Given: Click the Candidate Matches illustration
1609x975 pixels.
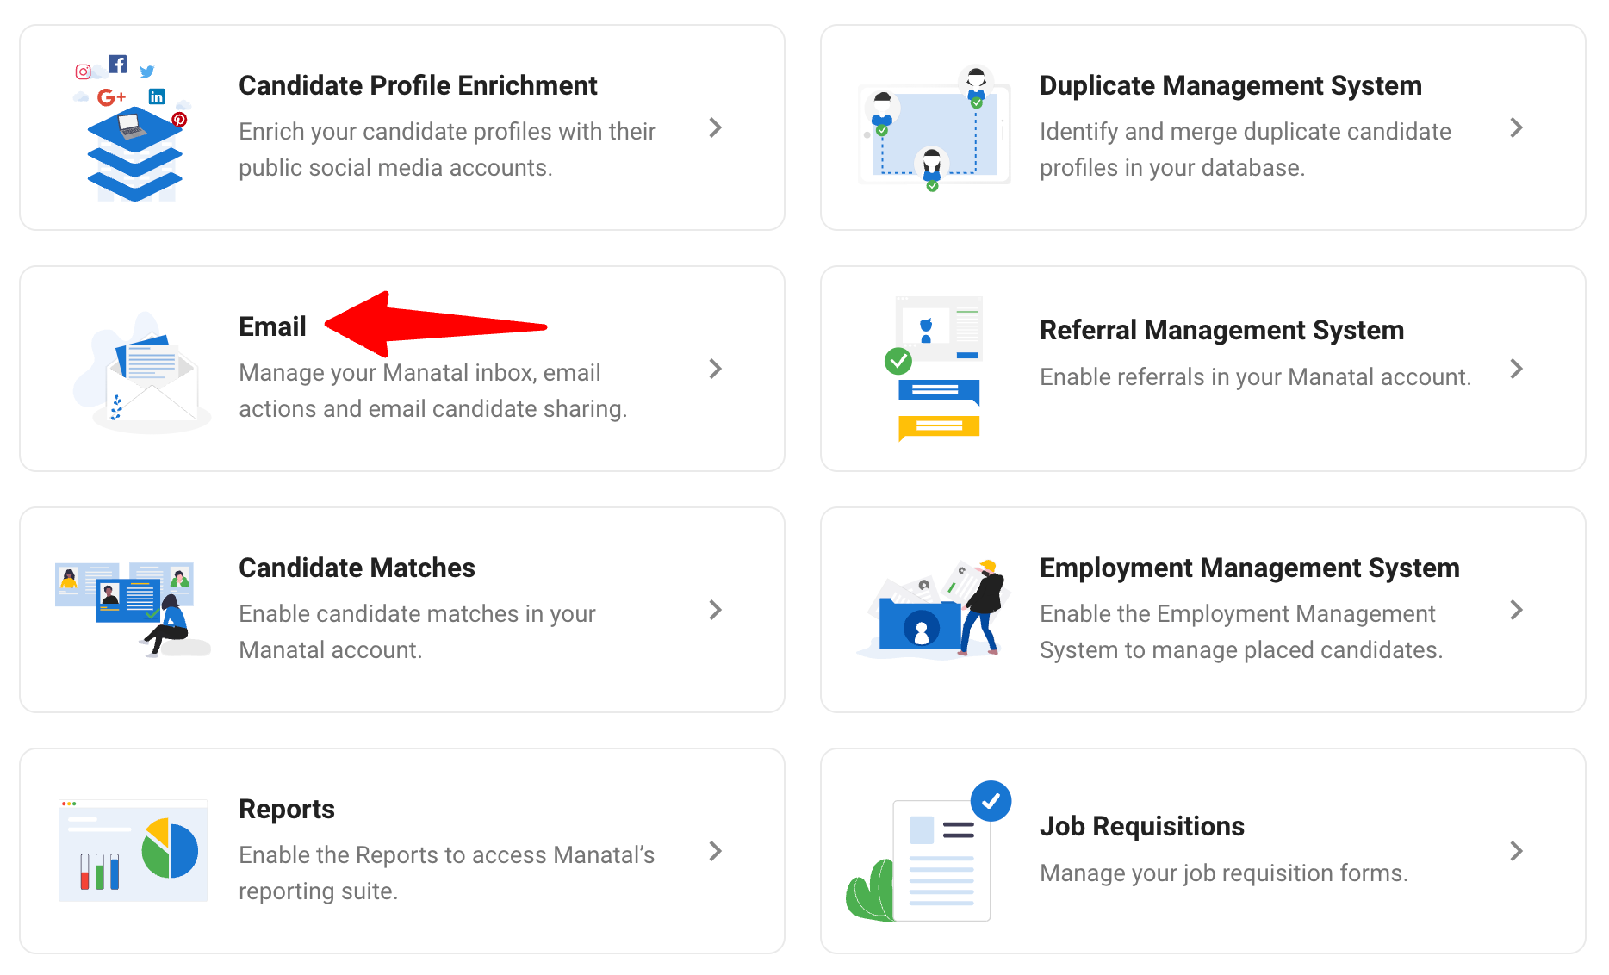Looking at the screenshot, I should 133,610.
